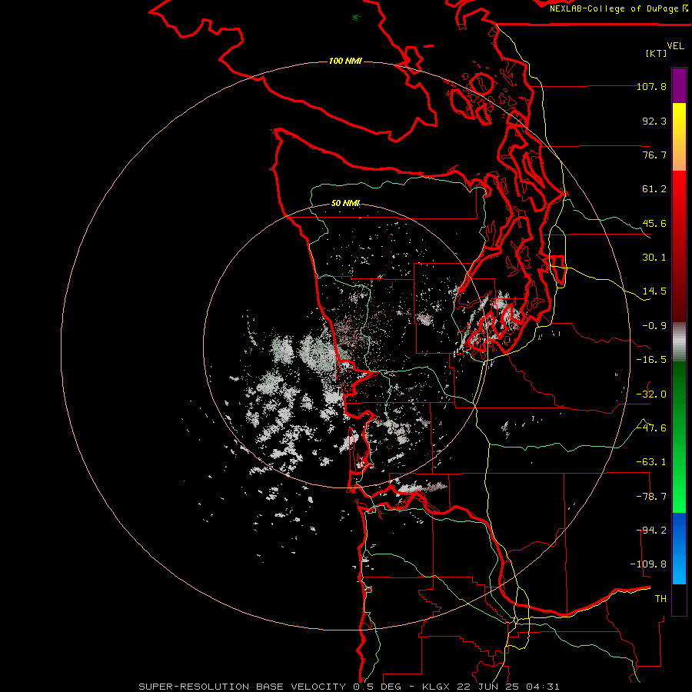692x692 pixels.
Task: Click the blue segment of velocity color bar
Action: click(x=679, y=548)
